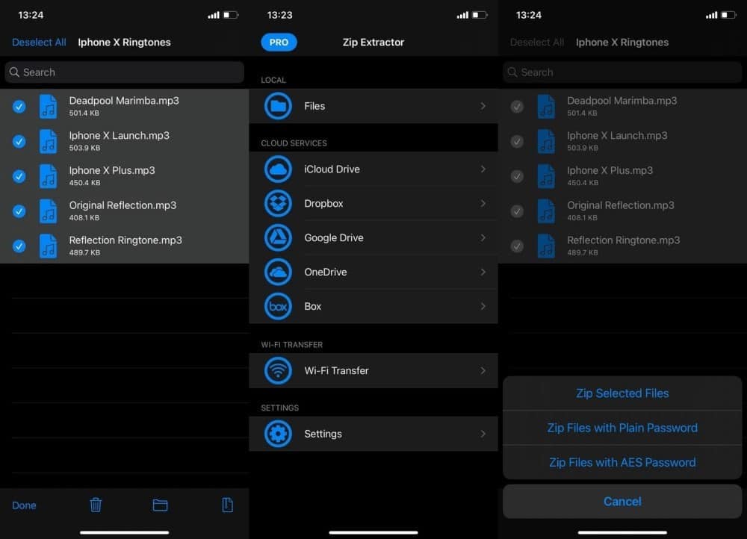Open the Dropbox cloud service icon
The width and height of the screenshot is (747, 539).
click(278, 203)
